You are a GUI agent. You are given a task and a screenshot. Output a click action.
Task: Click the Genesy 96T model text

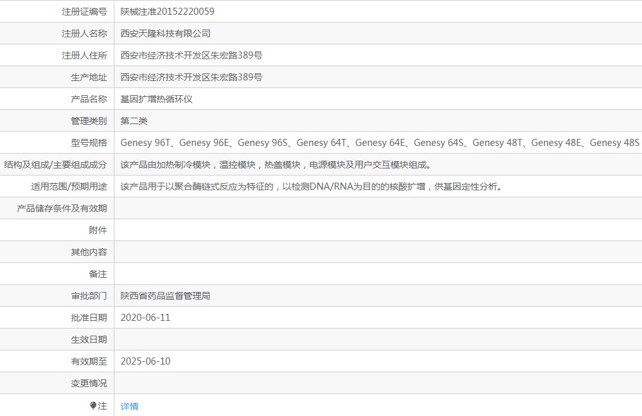145,143
